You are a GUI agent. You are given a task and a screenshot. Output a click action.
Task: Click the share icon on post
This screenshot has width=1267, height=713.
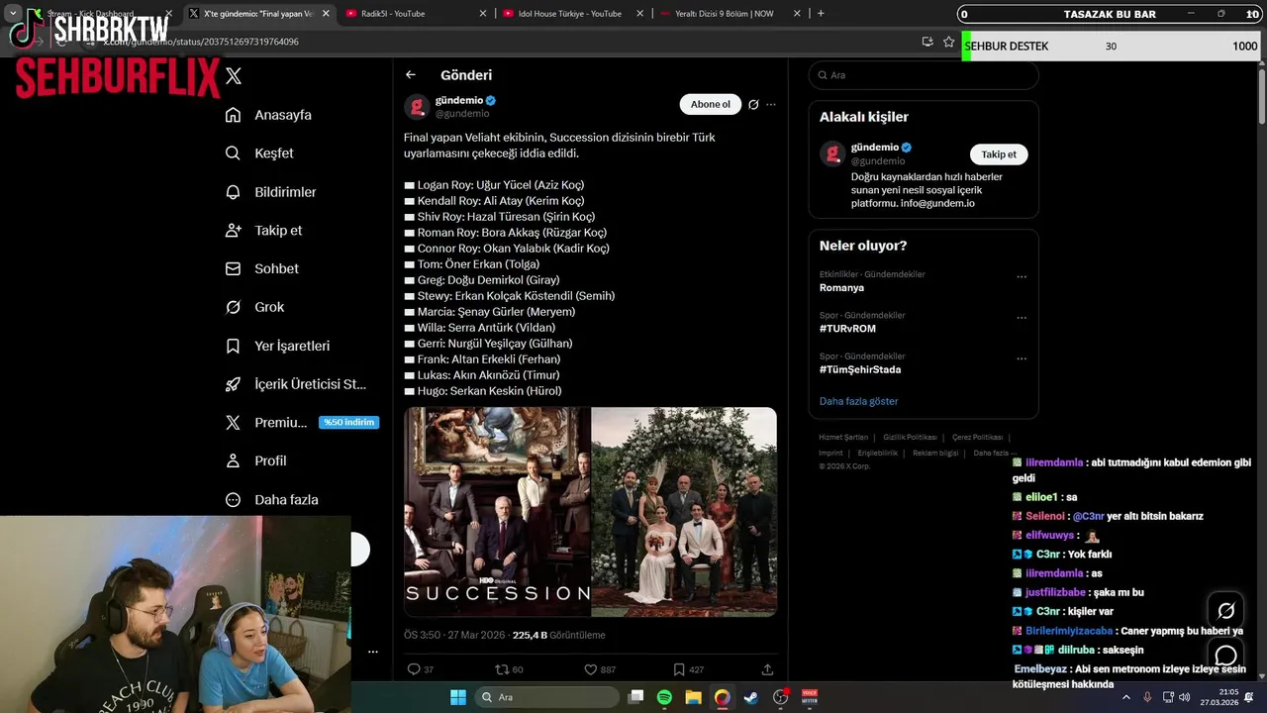click(x=767, y=669)
